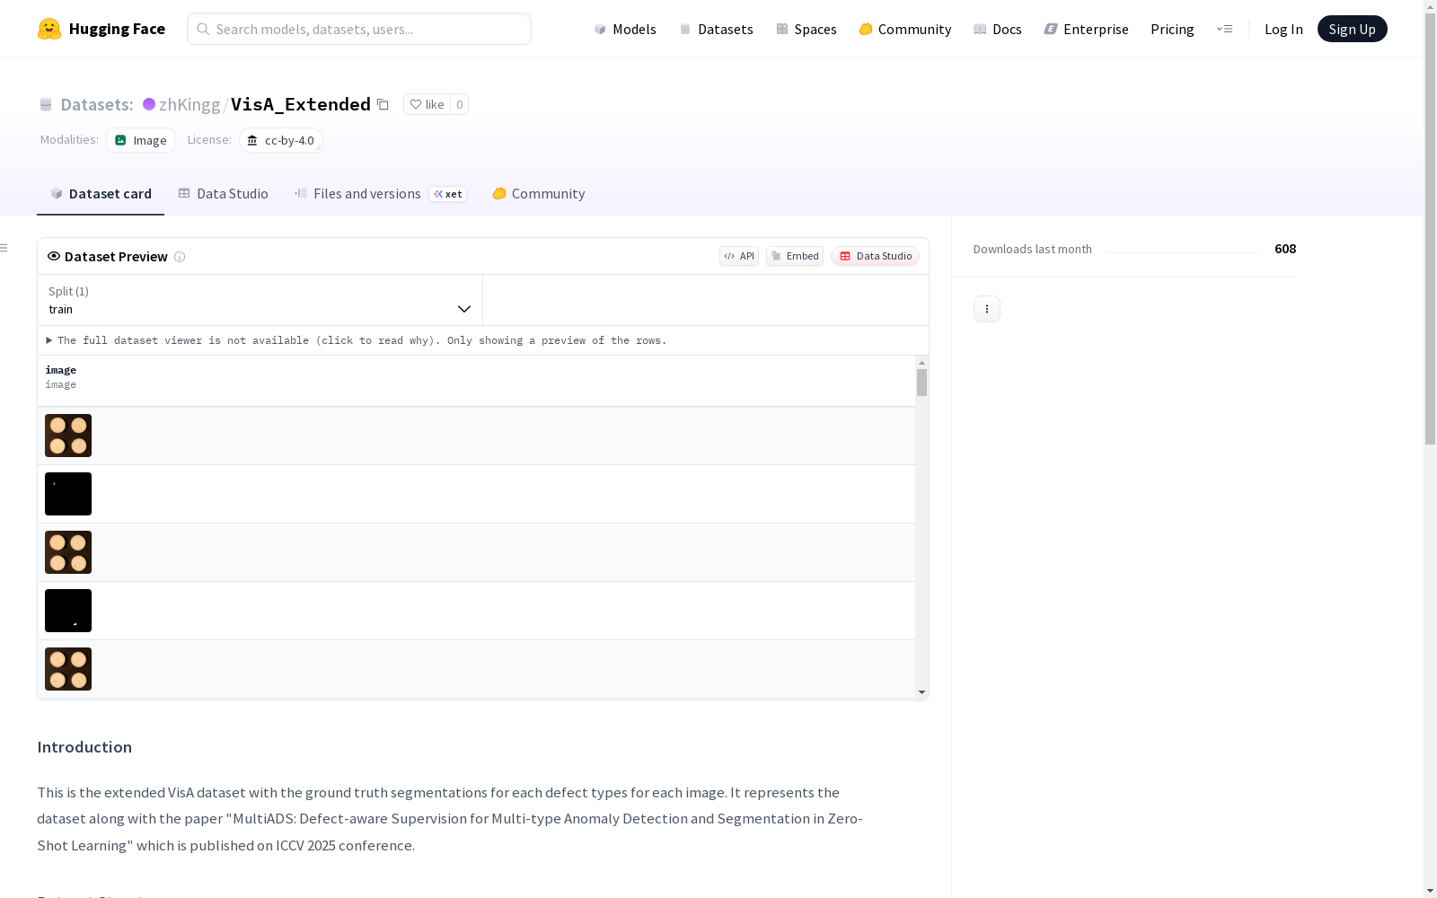
Task: Open the navigation more-menu icon
Action: click(1224, 29)
